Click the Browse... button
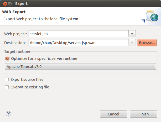Viewport: 161px width, 122px height. point(147,43)
